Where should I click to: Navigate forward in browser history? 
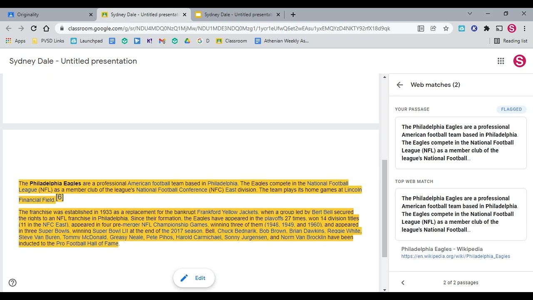click(21, 28)
